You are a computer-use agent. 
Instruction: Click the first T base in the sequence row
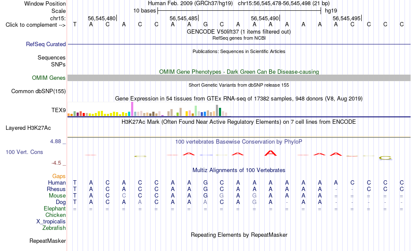75,25
